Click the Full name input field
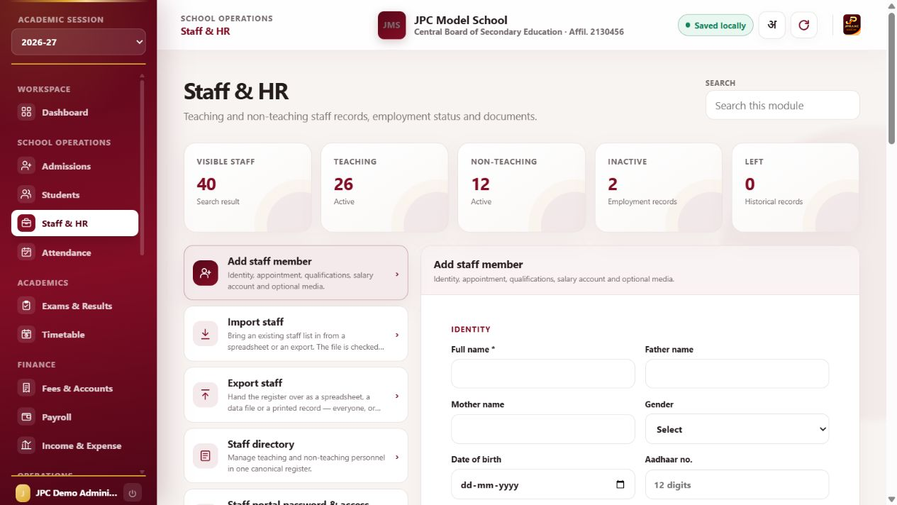The width and height of the screenshot is (897, 505). click(x=542, y=373)
